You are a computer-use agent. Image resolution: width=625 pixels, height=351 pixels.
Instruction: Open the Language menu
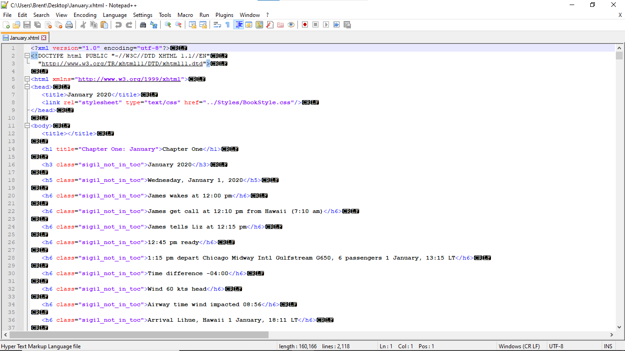point(115,15)
